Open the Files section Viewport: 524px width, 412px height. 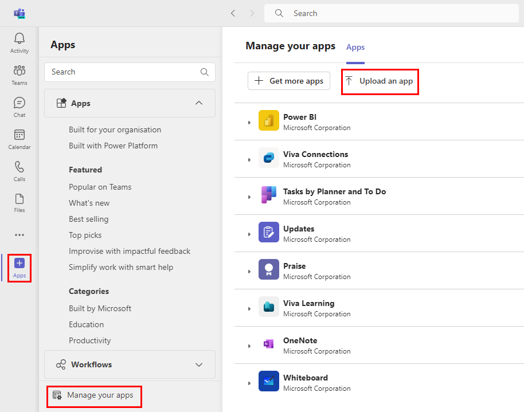coord(19,202)
